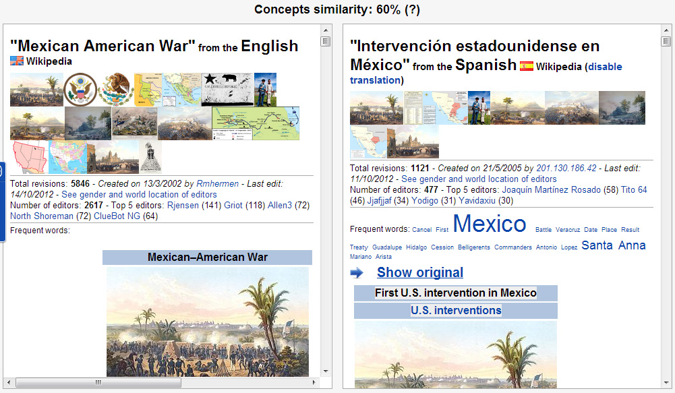Click the Anna frequent word

point(632,245)
